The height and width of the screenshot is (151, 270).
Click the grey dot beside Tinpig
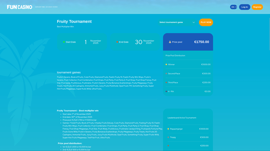(168, 137)
